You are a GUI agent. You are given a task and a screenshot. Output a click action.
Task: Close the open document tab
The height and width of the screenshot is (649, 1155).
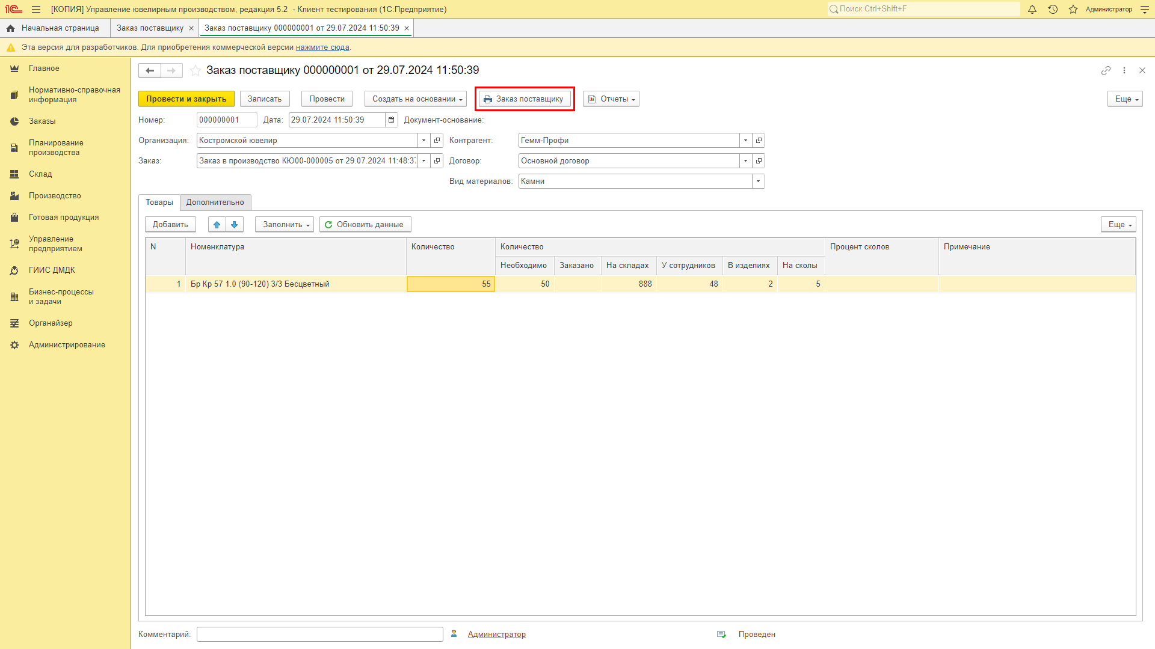click(x=407, y=28)
